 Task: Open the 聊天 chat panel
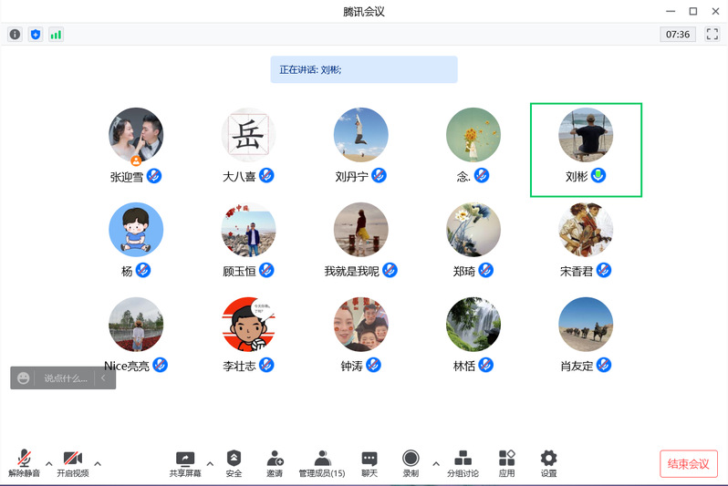[369, 462]
